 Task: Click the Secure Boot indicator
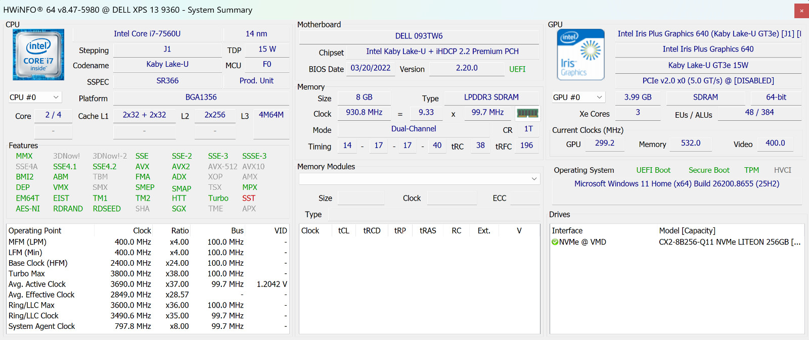709,170
